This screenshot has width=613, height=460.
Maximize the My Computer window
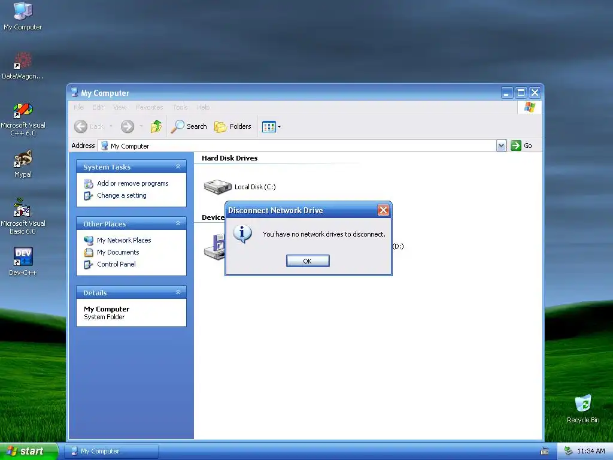click(521, 93)
